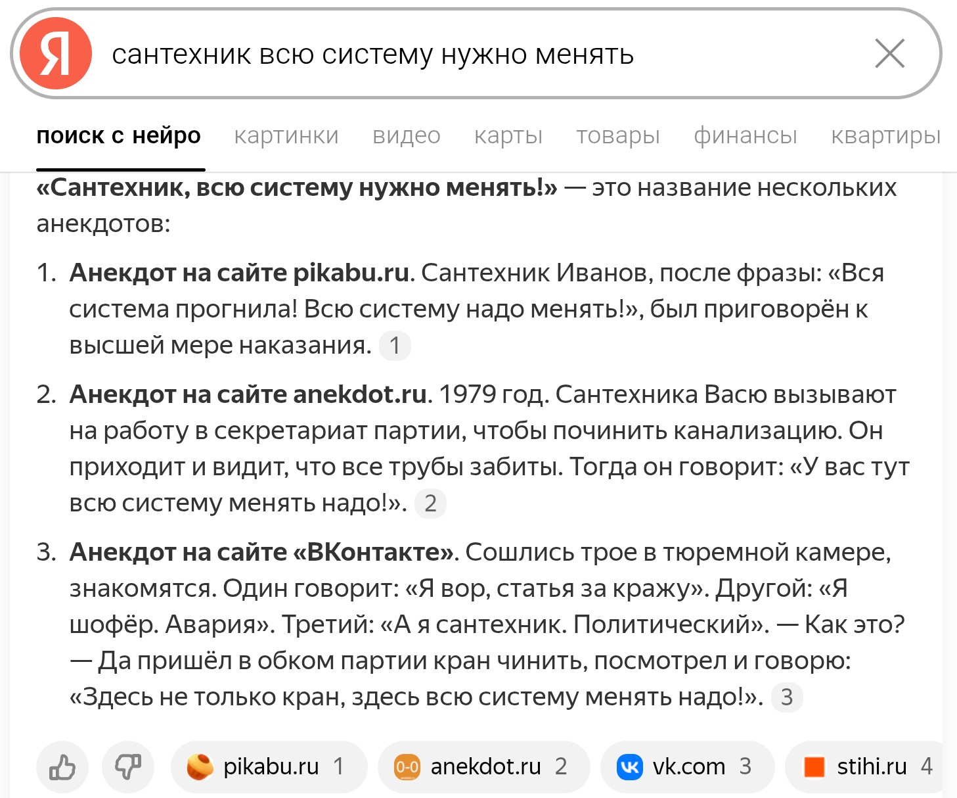Image resolution: width=957 pixels, height=798 pixels.
Task: Clear the search query with X
Action: click(x=890, y=53)
